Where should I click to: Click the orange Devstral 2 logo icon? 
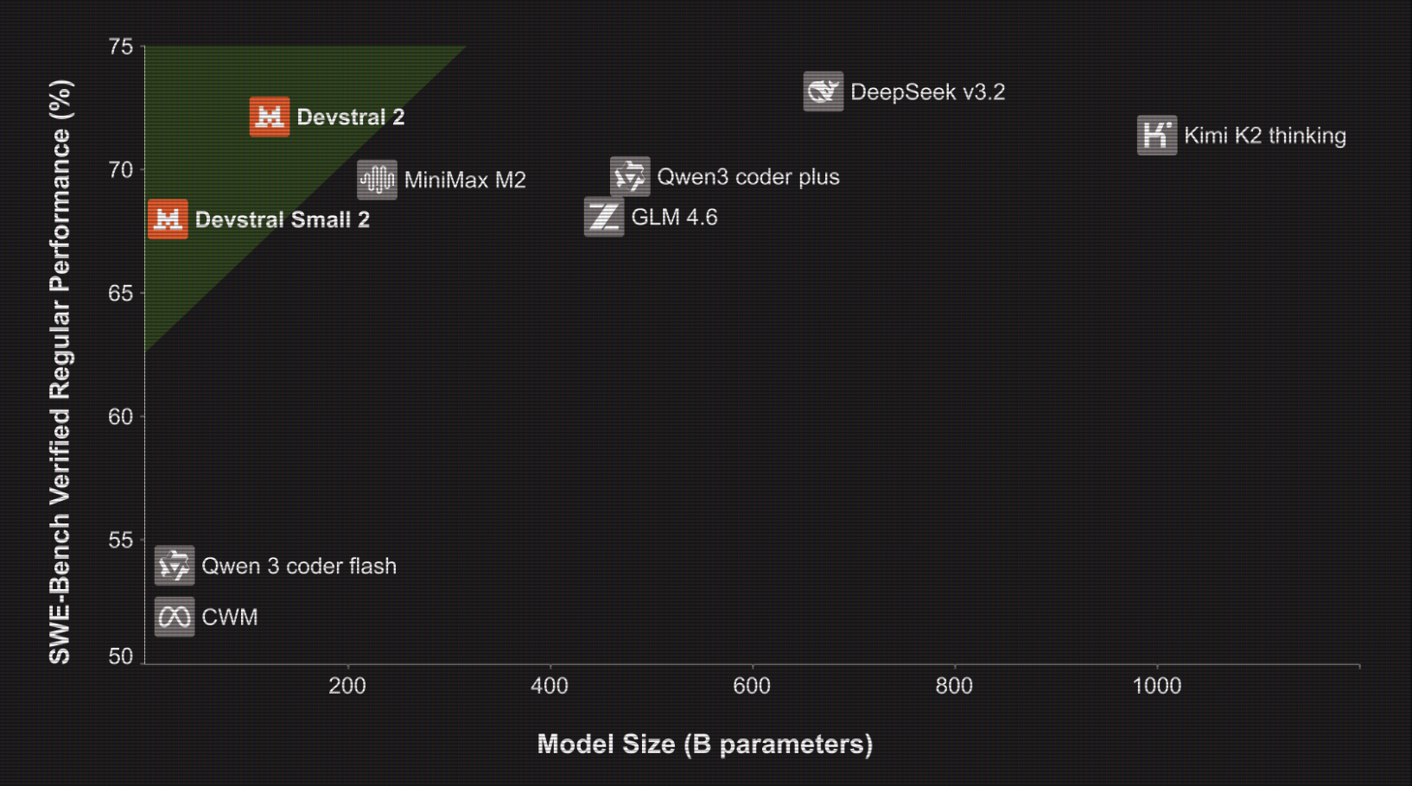point(270,117)
